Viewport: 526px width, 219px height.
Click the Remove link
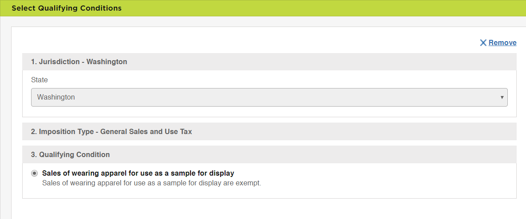point(502,43)
